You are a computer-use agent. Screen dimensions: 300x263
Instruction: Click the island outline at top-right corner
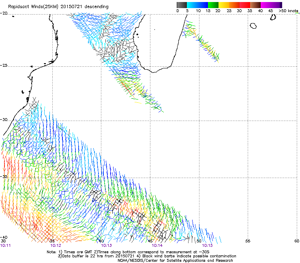coord(273,17)
